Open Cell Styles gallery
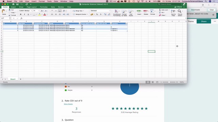Viewport: 218px width, 122px height. coord(131,13)
